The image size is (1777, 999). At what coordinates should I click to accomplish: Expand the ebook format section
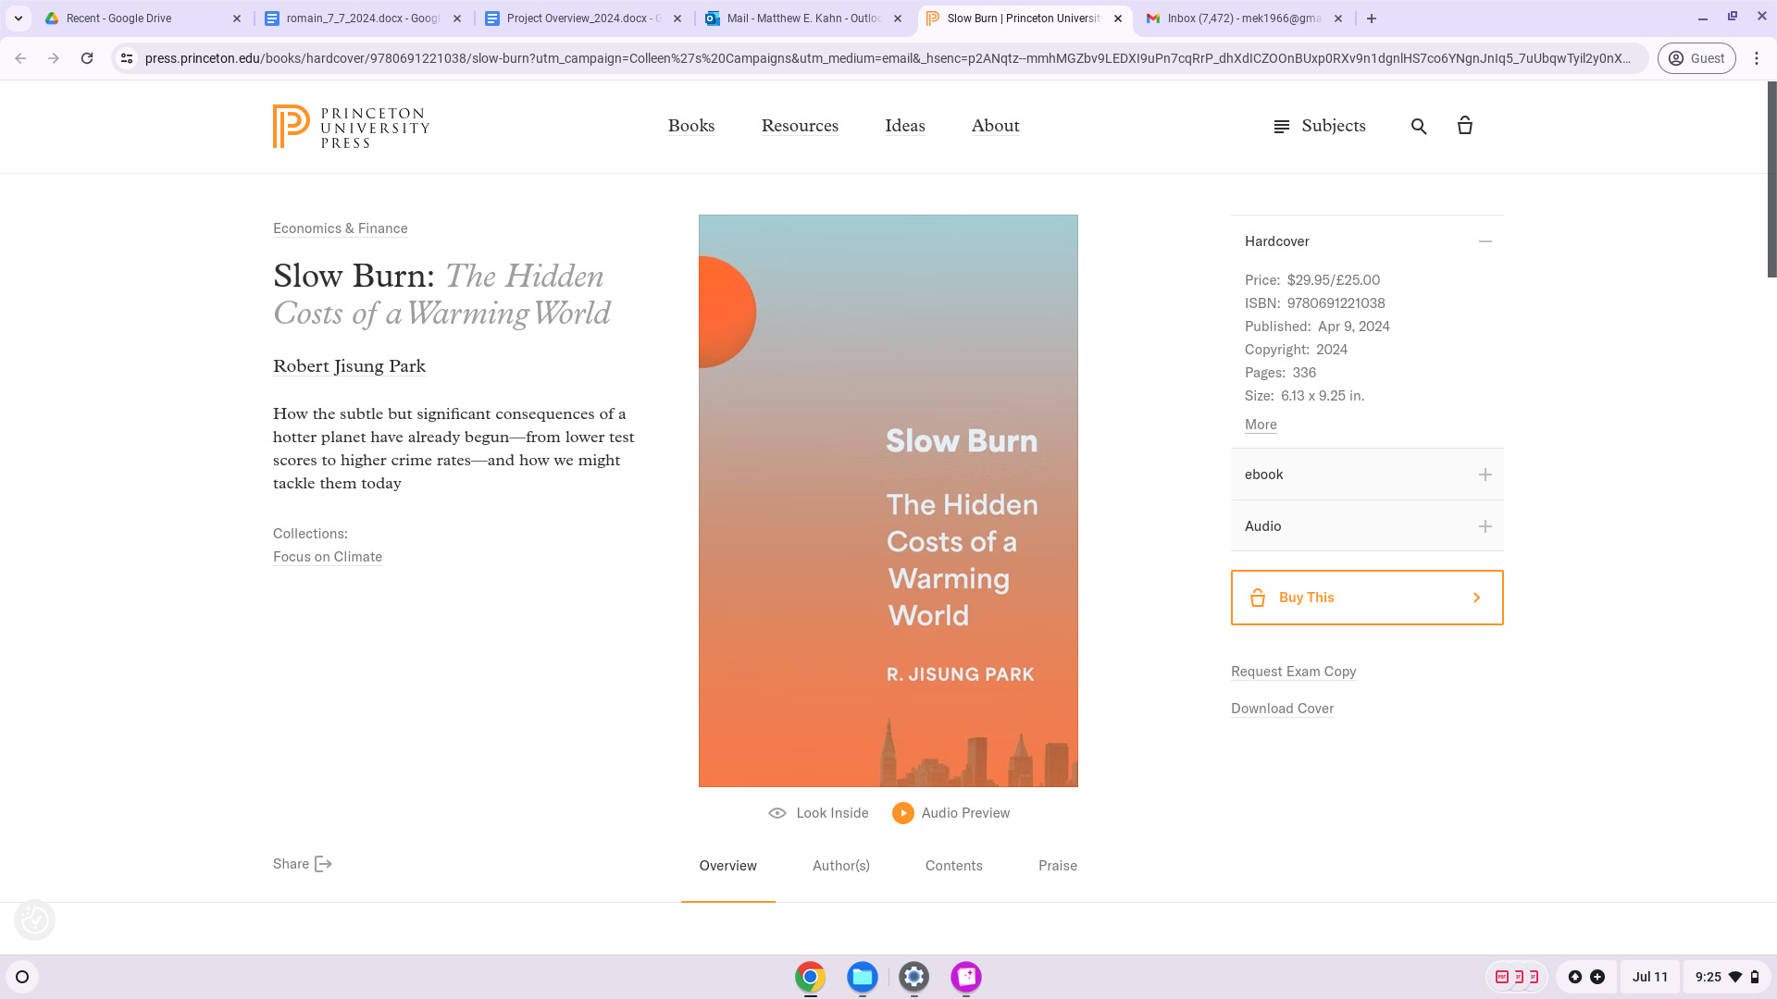[1367, 475]
